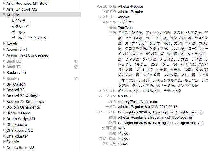Collapse the Athelas font family
The width and height of the screenshot is (208, 151).
4,15
